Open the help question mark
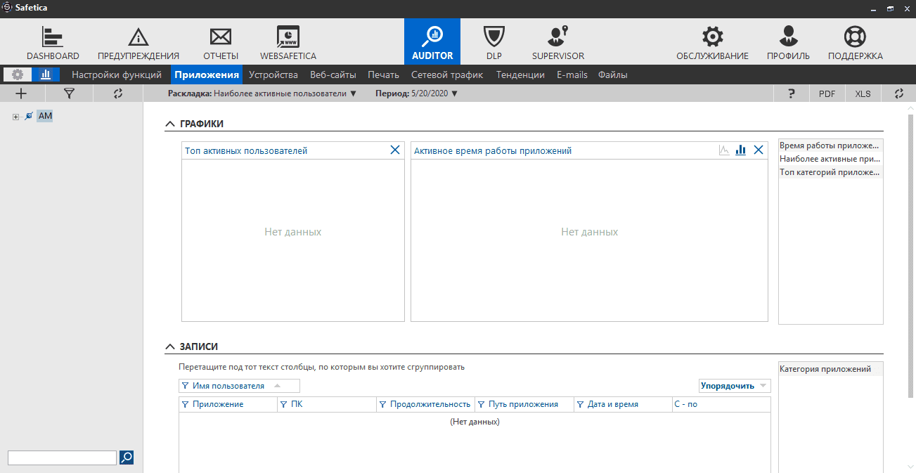The height and width of the screenshot is (473, 916). [792, 93]
